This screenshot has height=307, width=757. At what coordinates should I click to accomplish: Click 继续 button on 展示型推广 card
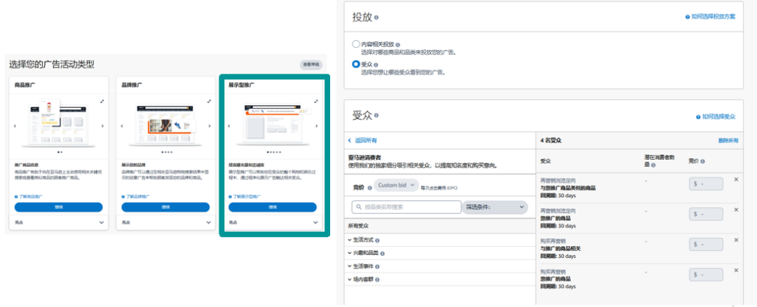[273, 207]
